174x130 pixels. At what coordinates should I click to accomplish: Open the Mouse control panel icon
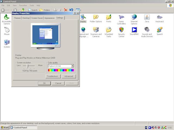7,31
